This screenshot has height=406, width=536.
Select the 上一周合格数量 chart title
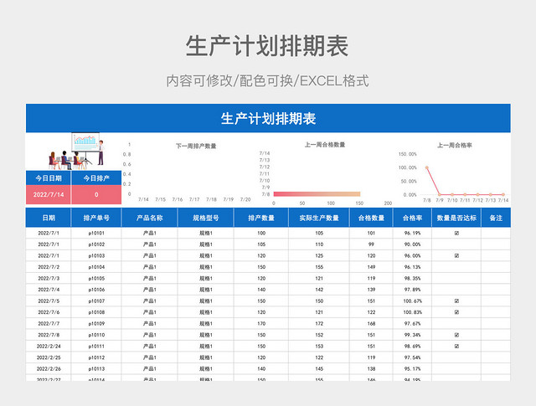pos(325,145)
